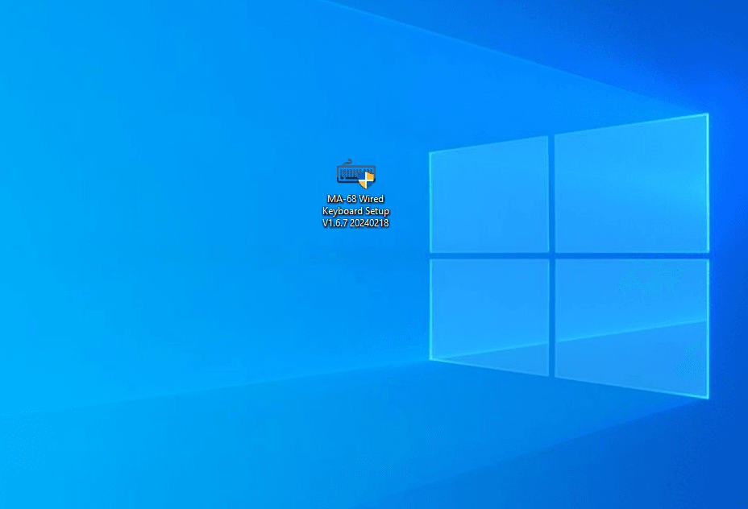Click the bottom-left pane of Windows logo wallpaper
Viewport: 748px width, 509px height.
click(489, 316)
